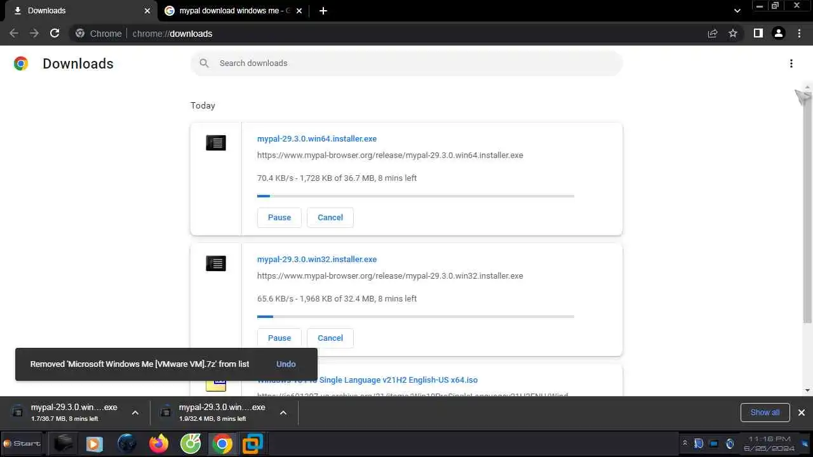Pause the win64 installer download

click(279, 217)
